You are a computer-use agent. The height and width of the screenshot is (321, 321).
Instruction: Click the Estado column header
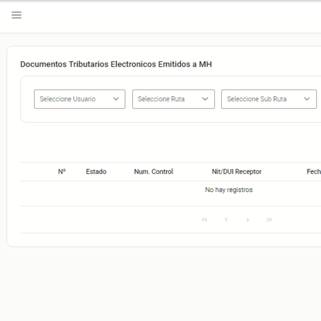pyautogui.click(x=96, y=172)
